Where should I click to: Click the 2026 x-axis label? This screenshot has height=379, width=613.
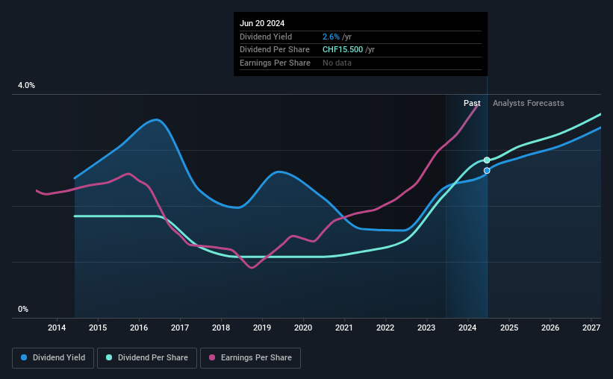[x=550, y=328]
